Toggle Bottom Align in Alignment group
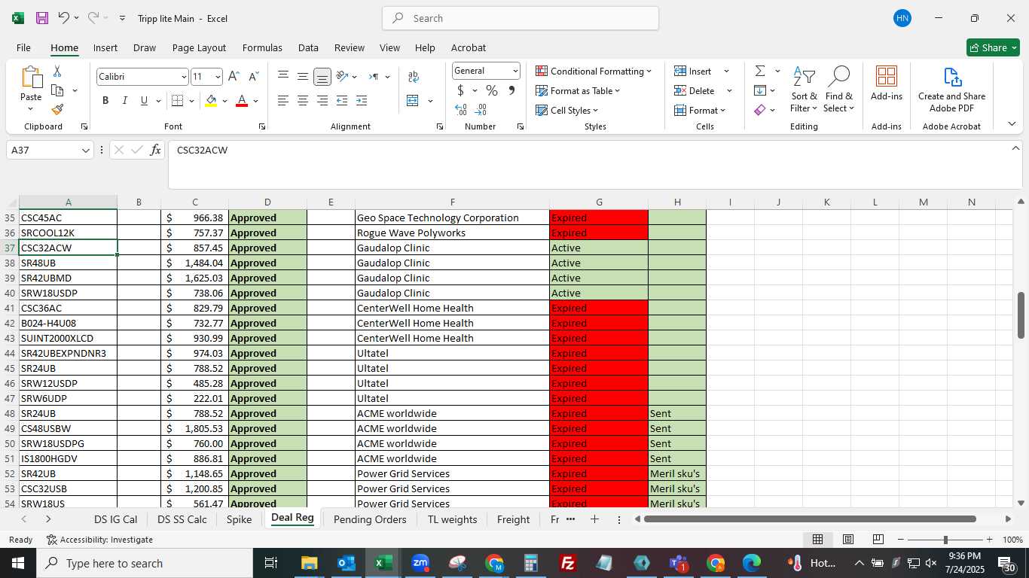The image size is (1029, 578). (x=322, y=77)
